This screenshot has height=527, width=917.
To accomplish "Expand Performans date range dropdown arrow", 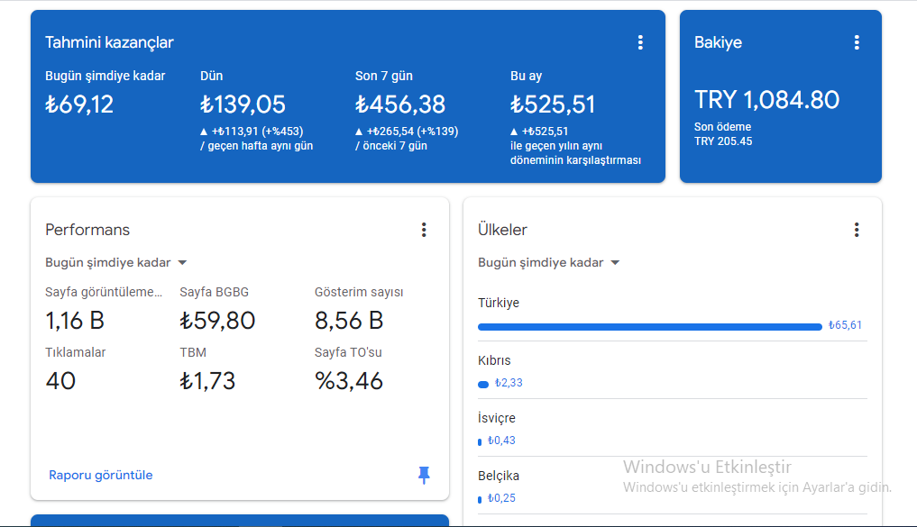I will point(182,263).
